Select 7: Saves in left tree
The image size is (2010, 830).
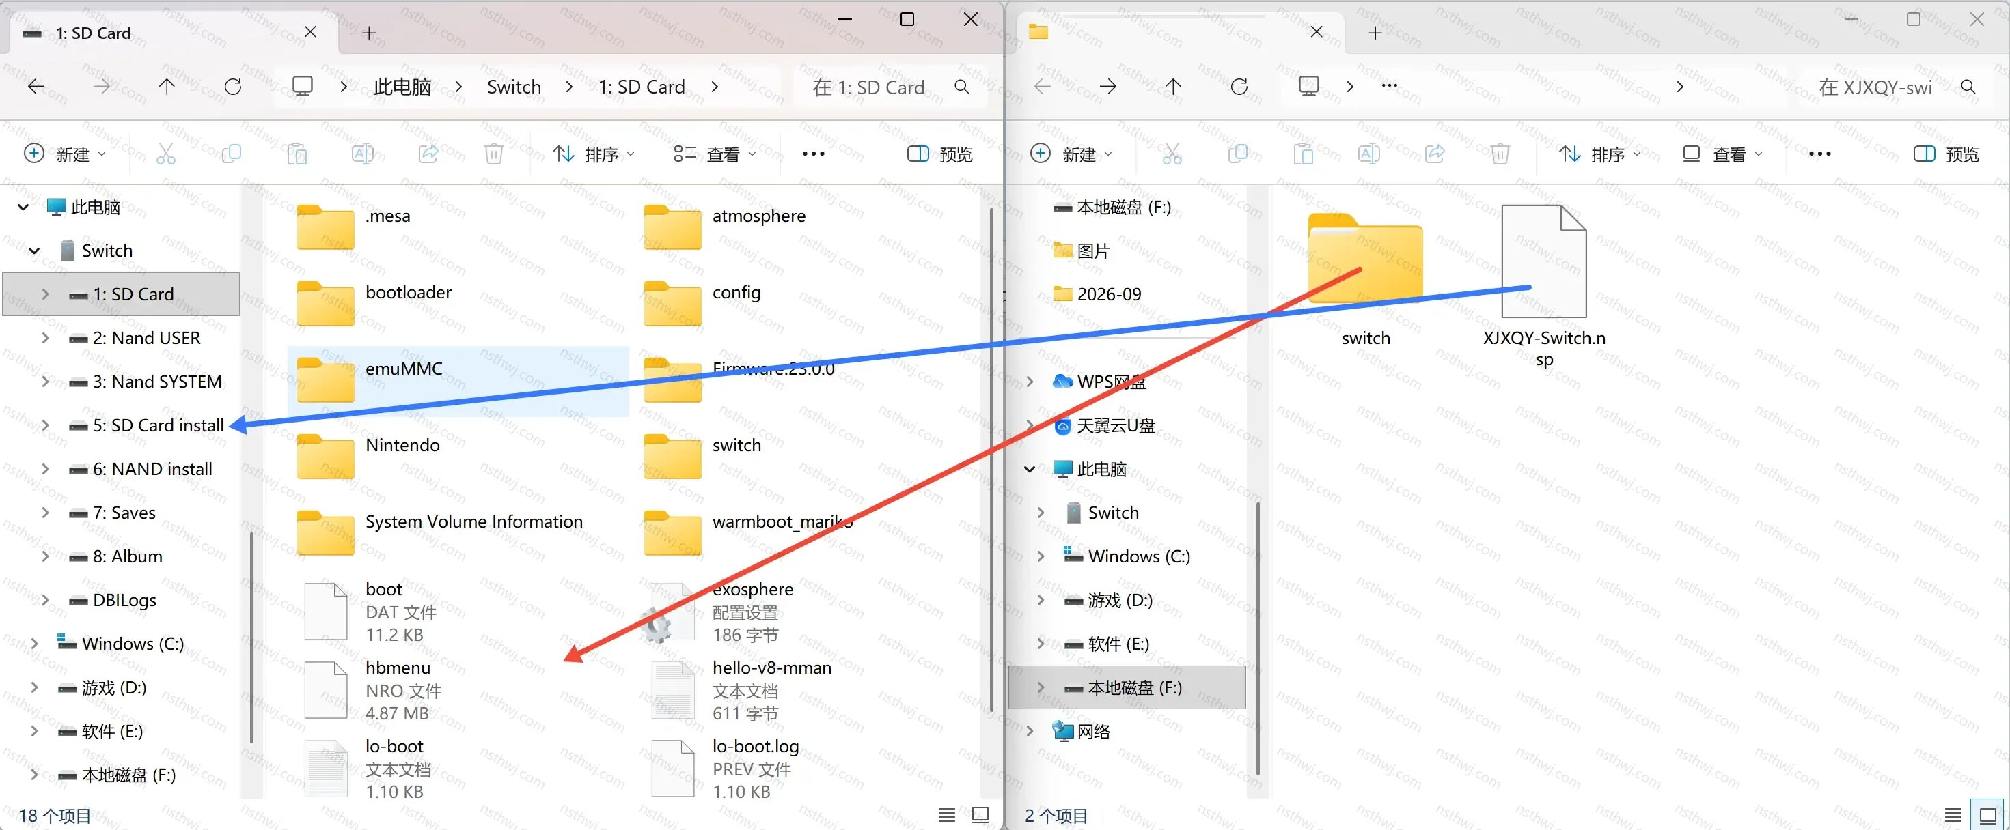pyautogui.click(x=124, y=512)
